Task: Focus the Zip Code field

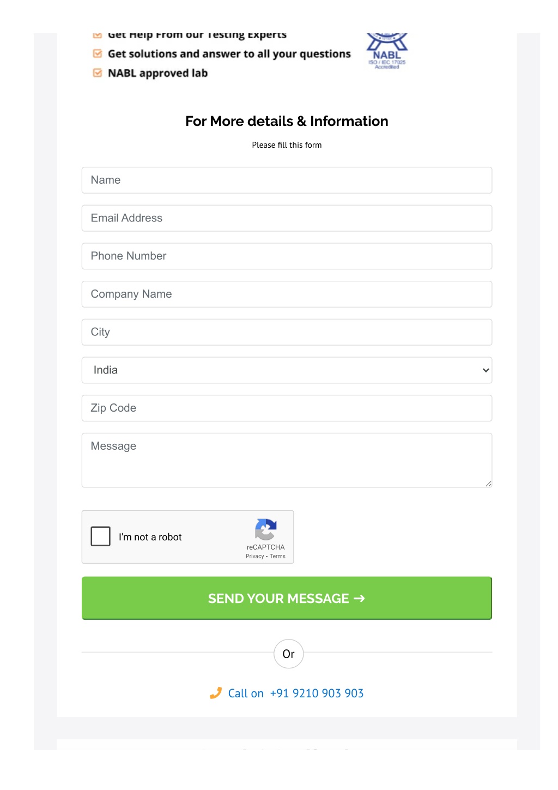Action: click(287, 408)
